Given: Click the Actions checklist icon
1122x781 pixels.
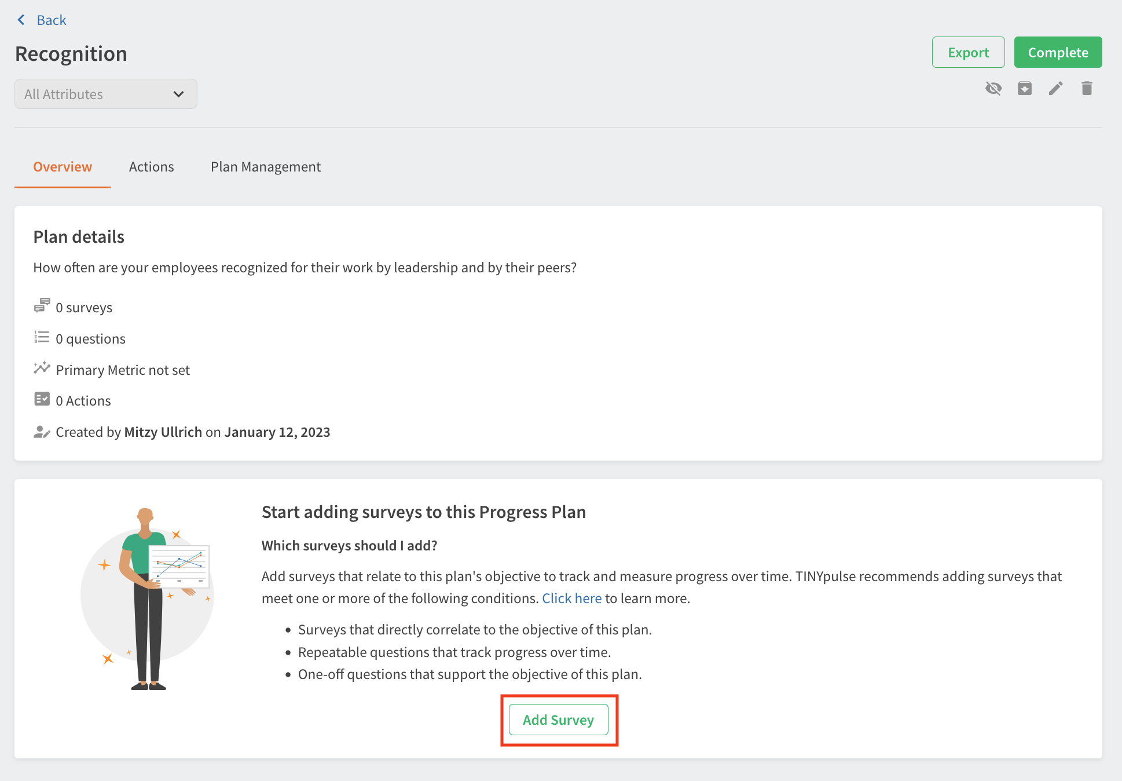Looking at the screenshot, I should click(42, 399).
